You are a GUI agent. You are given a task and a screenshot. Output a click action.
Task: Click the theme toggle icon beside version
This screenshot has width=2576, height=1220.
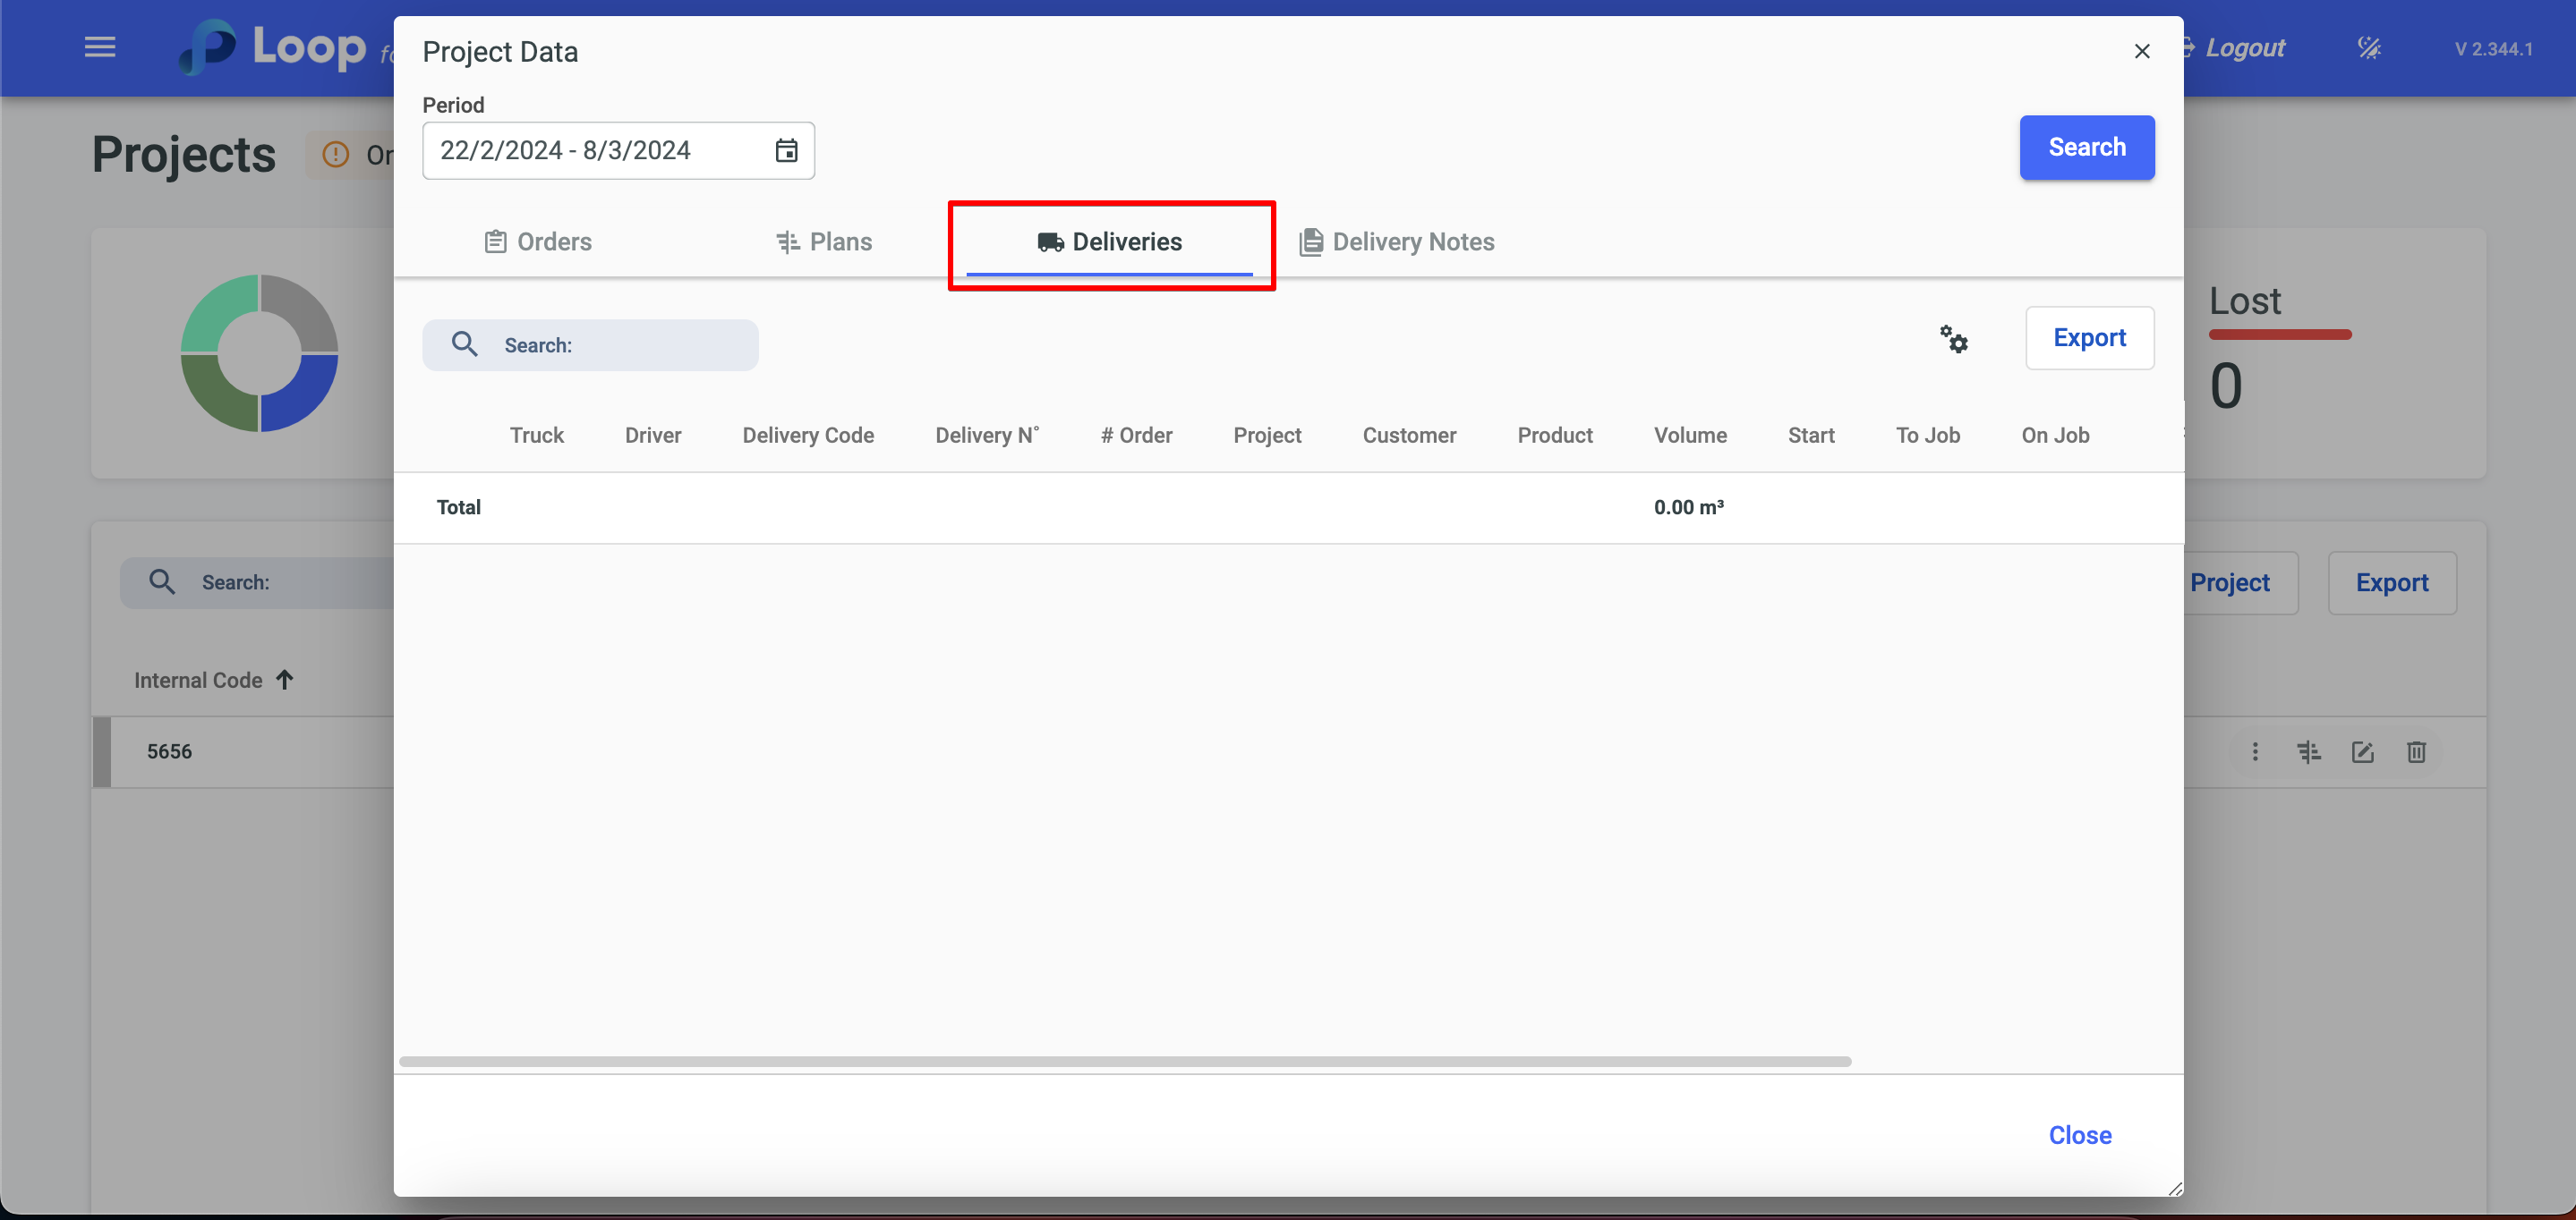[2368, 48]
